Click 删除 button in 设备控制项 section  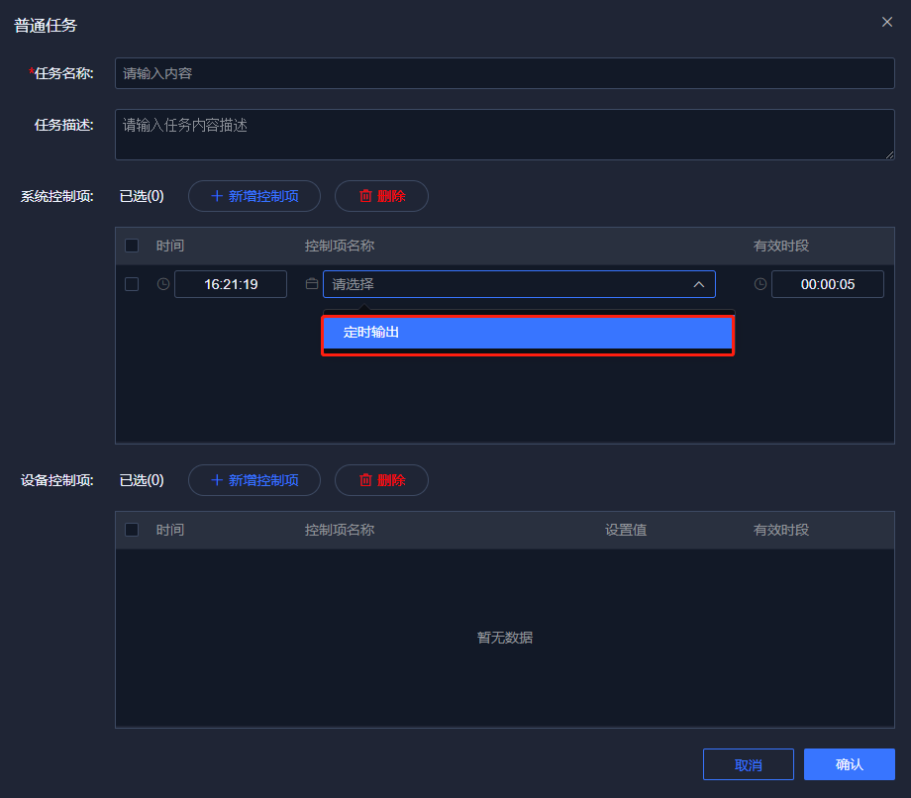(x=381, y=480)
